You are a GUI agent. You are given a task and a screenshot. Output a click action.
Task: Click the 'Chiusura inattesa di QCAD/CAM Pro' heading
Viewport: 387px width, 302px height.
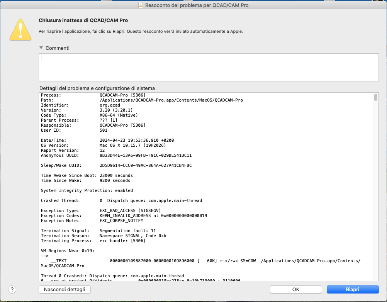(83, 20)
